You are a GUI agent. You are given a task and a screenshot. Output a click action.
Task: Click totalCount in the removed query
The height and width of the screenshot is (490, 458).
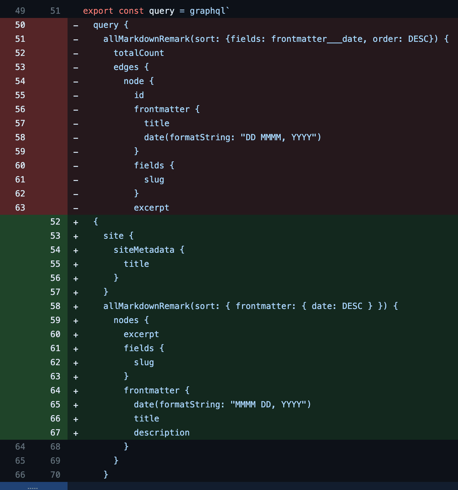click(139, 53)
